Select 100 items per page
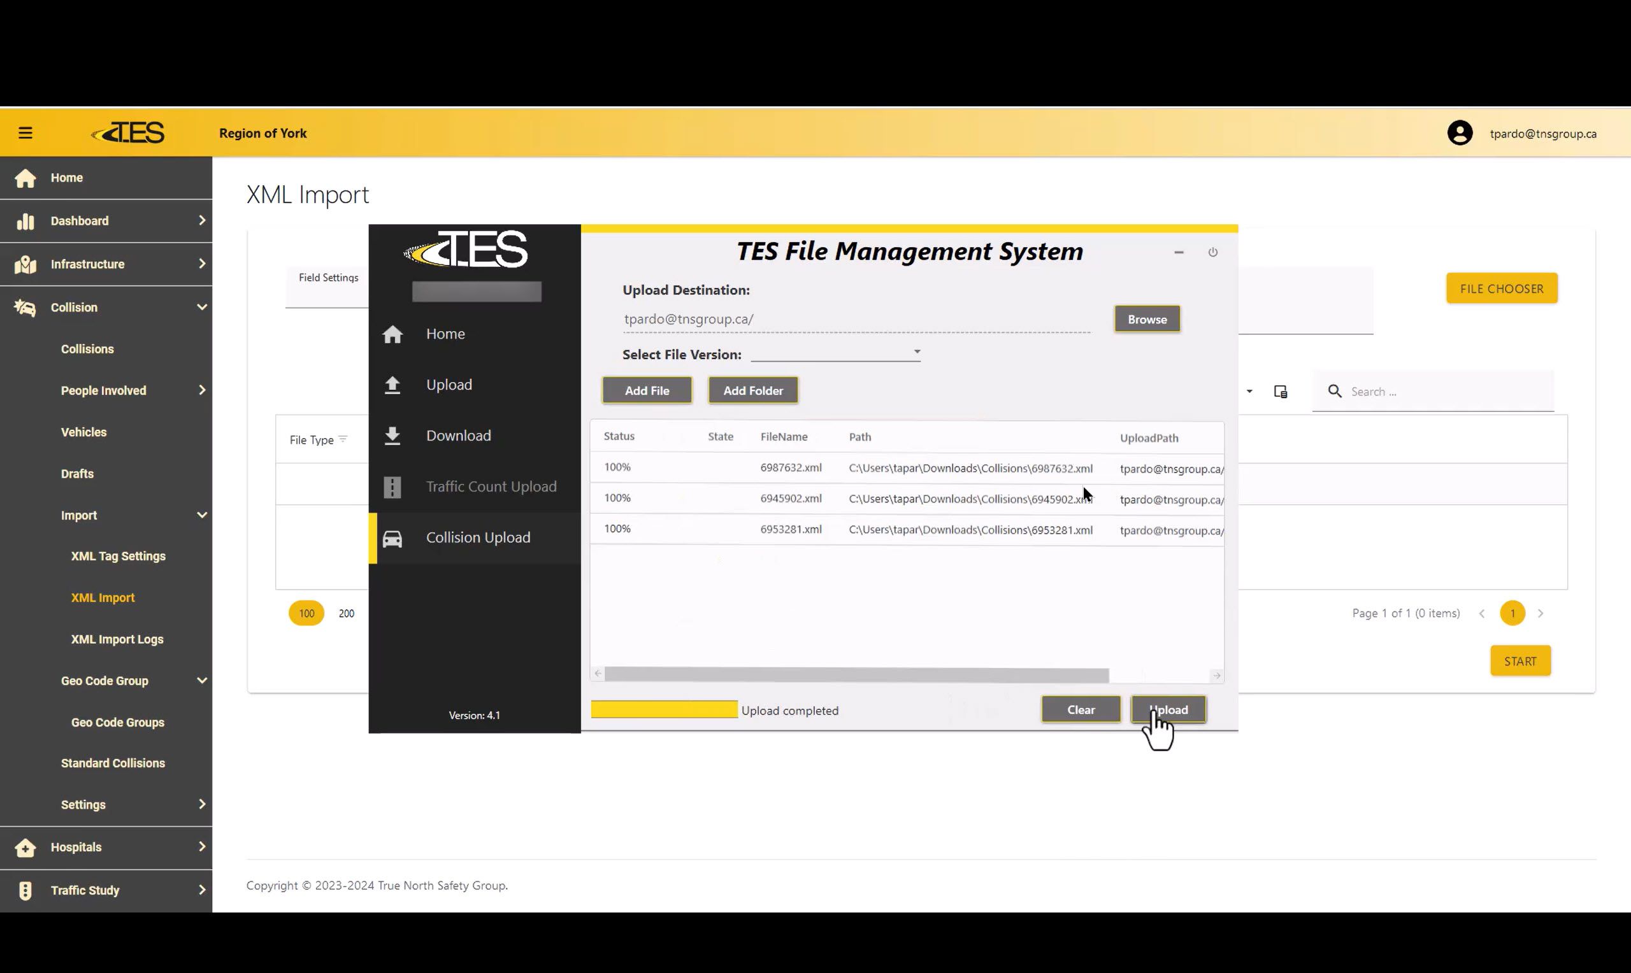This screenshot has height=973, width=1631. pos(306,613)
